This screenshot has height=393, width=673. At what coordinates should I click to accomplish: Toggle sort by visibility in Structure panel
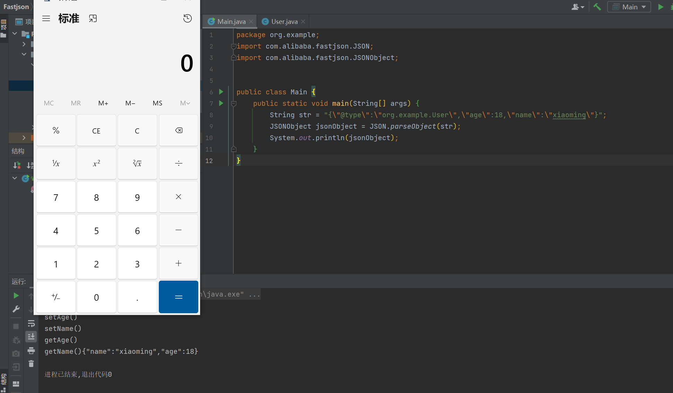coord(17,165)
